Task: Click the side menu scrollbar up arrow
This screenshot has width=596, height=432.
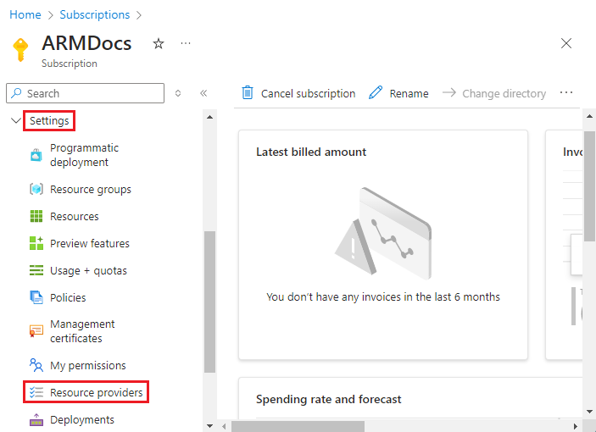Action: tap(209, 117)
